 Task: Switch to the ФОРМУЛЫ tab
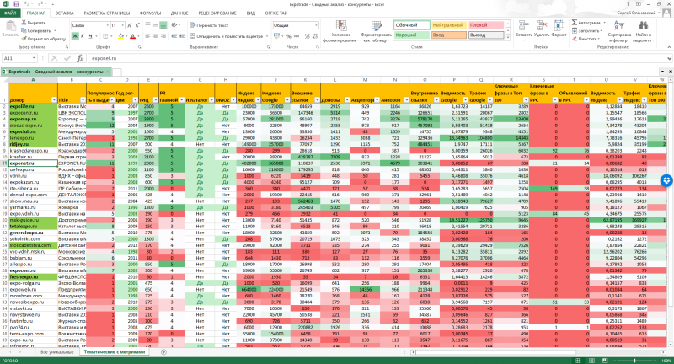pyautogui.click(x=151, y=13)
